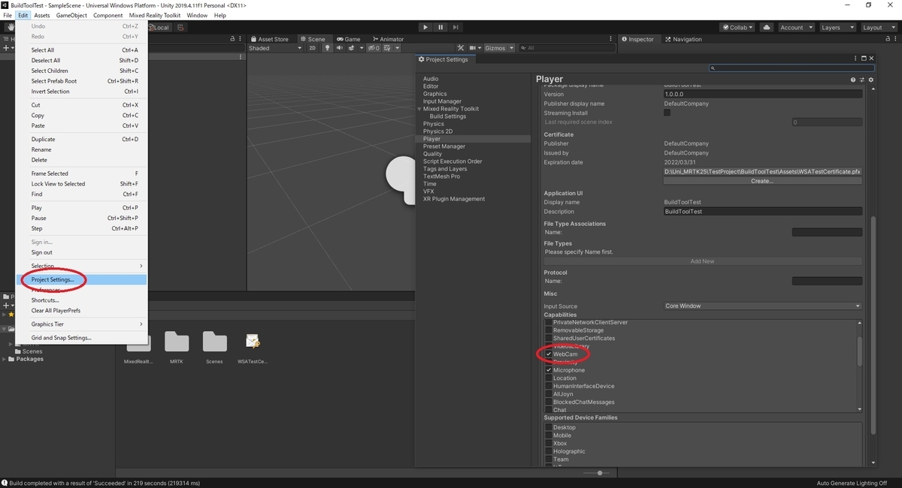902x488 pixels.
Task: Enable the Location capability
Action: 549,378
